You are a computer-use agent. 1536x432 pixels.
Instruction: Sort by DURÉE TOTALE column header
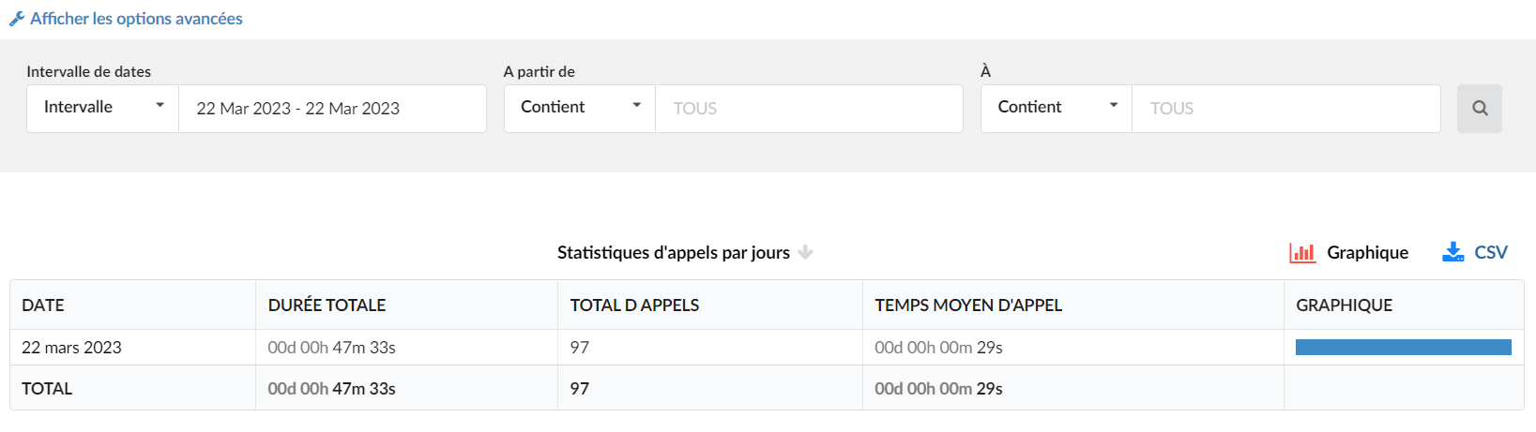pyautogui.click(x=327, y=305)
